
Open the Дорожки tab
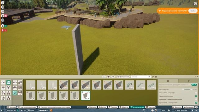click(x=177, y=107)
